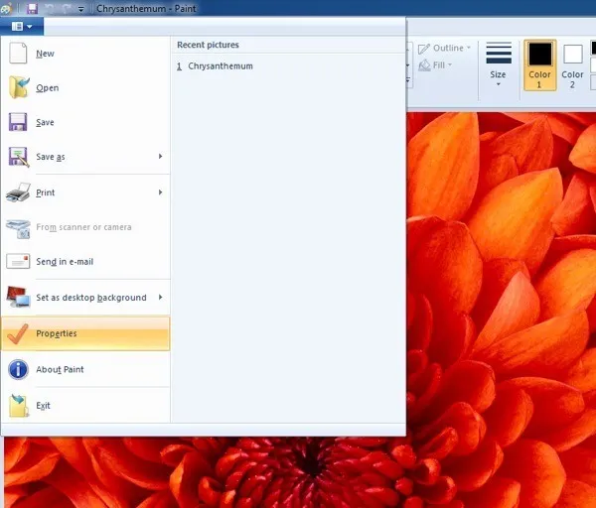This screenshot has width=596, height=508.
Task: Click the New document icon
Action: pyautogui.click(x=18, y=54)
